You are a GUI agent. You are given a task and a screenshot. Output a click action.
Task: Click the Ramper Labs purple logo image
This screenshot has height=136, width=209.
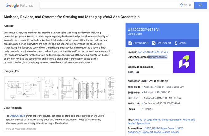(184, 62)
